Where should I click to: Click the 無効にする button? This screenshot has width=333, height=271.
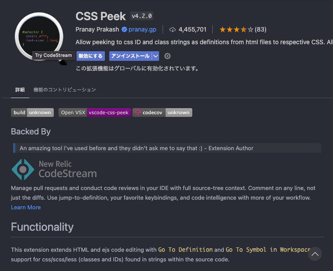click(90, 56)
